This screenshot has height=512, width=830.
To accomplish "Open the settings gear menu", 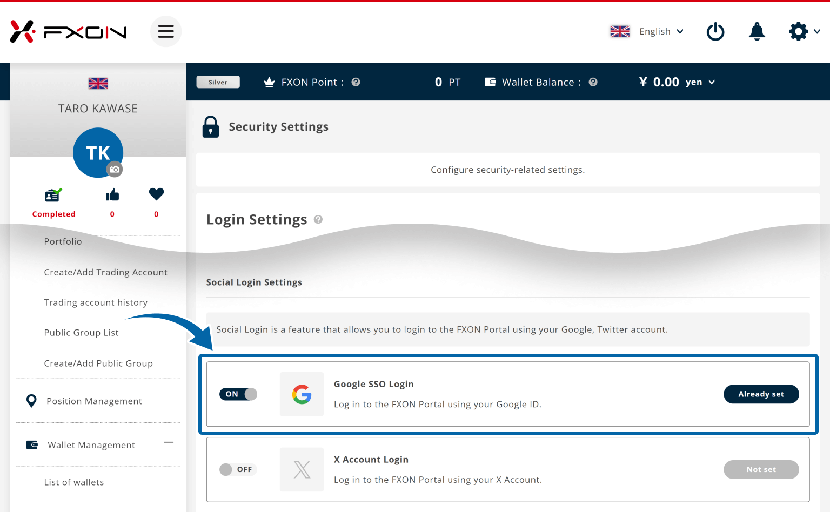I will coord(798,31).
